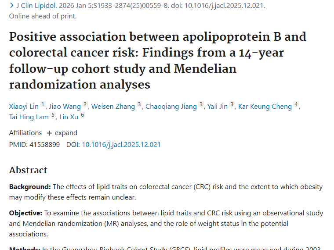Expand the Affiliations section
334x250 pixels.
click(62, 133)
